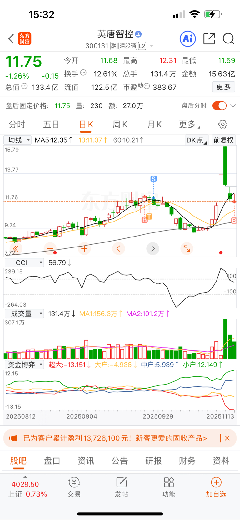Open the 财务 tab
This screenshot has height=520, width=240.
pos(187,461)
